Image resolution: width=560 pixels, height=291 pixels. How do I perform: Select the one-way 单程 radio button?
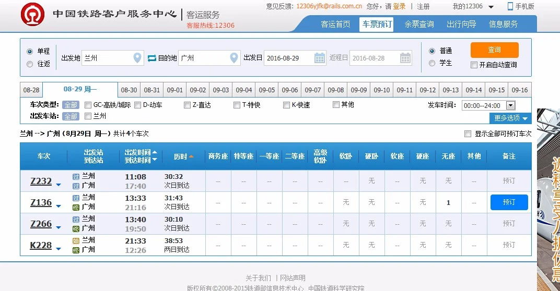(30, 51)
